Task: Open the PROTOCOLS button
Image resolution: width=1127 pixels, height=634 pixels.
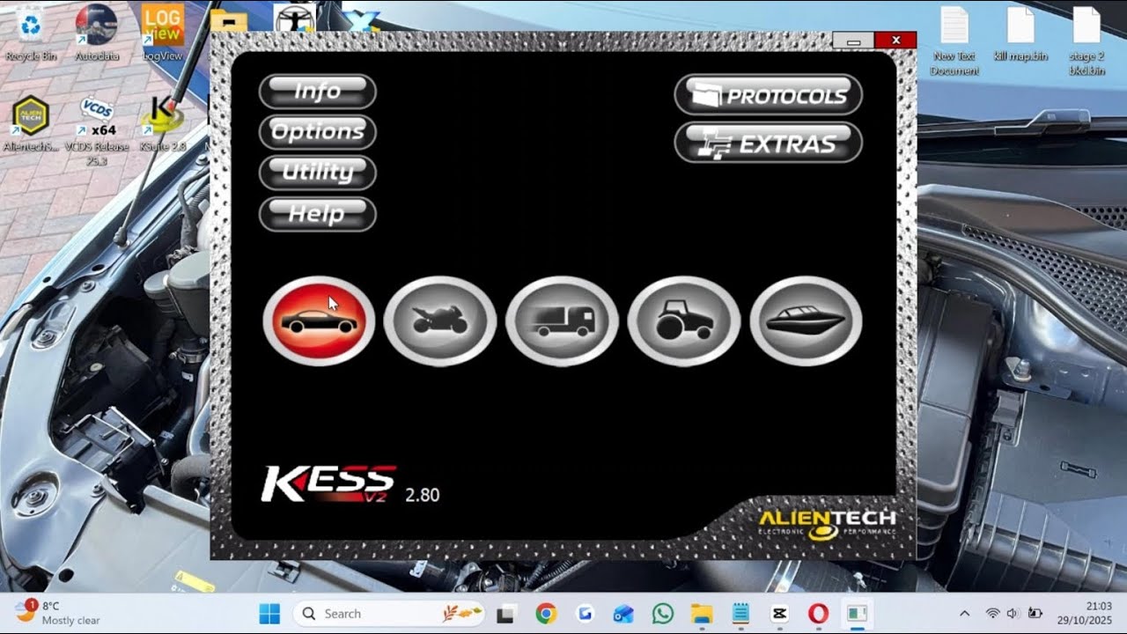Action: tap(768, 95)
